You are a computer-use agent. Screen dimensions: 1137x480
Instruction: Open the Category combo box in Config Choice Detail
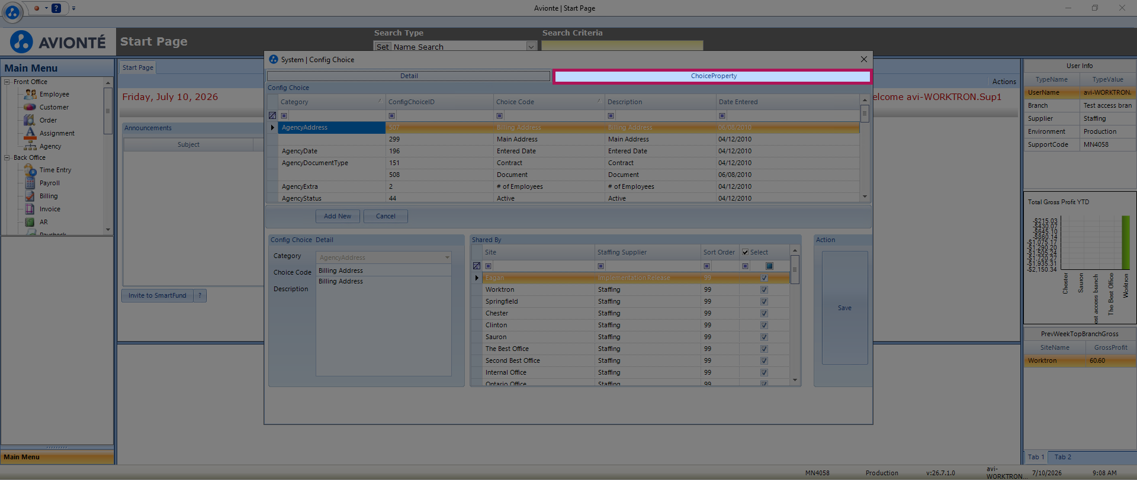tap(447, 257)
